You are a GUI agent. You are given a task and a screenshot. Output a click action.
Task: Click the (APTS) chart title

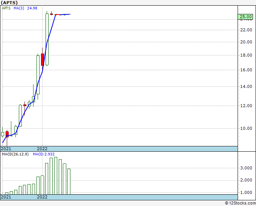click(x=9, y=3)
